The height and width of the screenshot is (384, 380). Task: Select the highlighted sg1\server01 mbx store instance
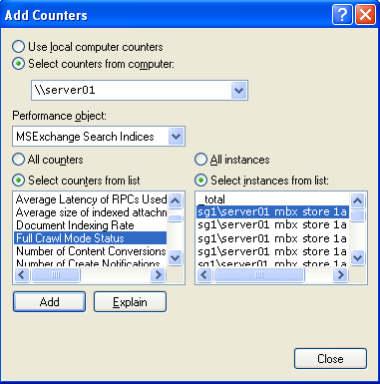[x=272, y=211]
